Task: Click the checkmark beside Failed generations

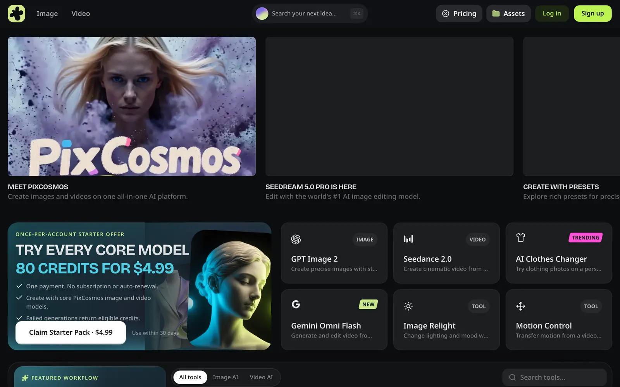Action: point(19,318)
